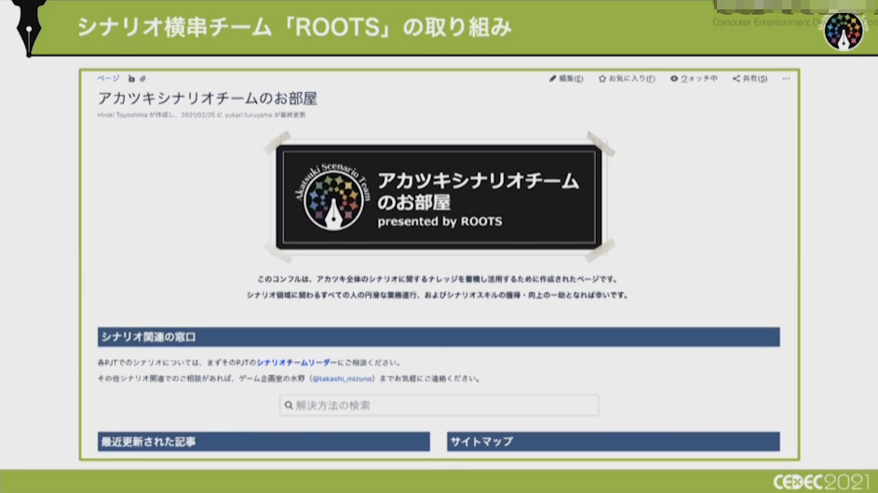Click the シナリオ関連の窓口 section header
878x493 pixels.
tap(439, 337)
